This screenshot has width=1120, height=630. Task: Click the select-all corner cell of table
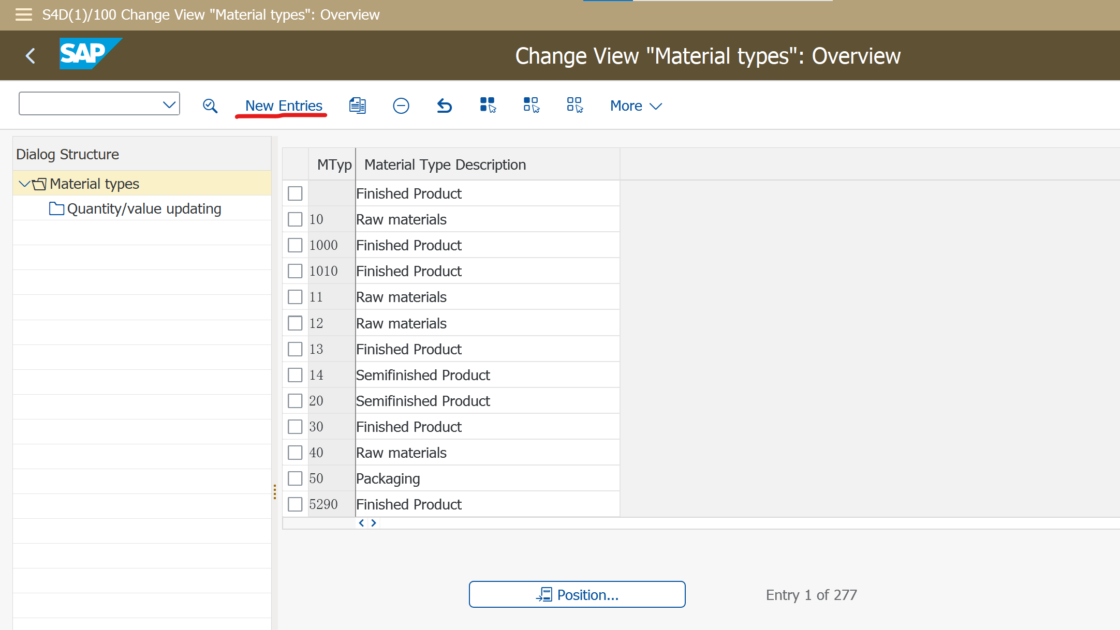tap(296, 164)
